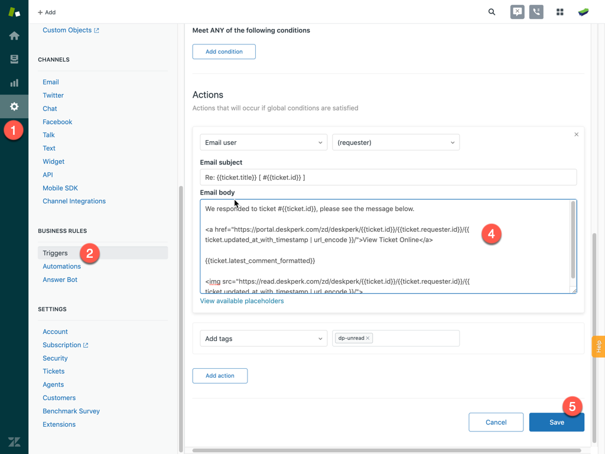Open the Home dashboard icon

(14, 35)
